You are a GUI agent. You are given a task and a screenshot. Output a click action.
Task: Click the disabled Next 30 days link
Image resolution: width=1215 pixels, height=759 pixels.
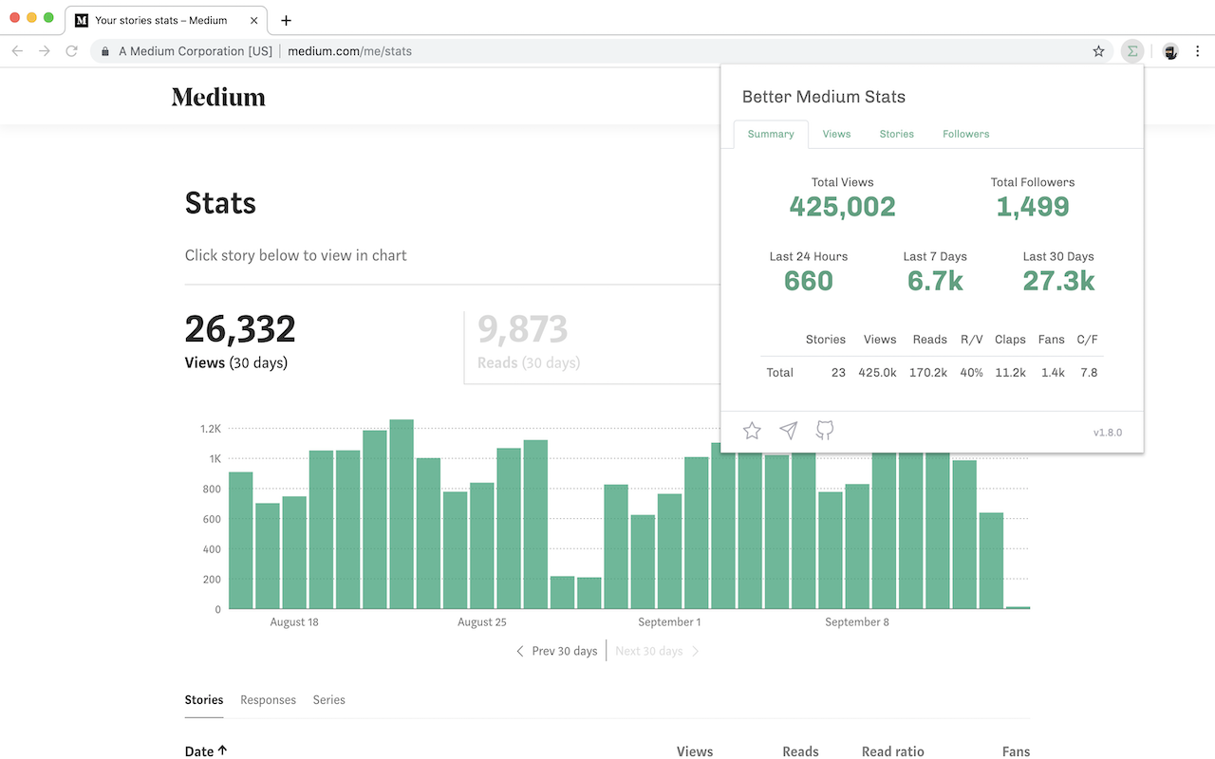click(x=657, y=651)
